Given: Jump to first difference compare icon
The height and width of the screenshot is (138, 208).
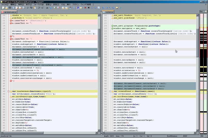Looking at the screenshot, I should (x=103, y=8).
